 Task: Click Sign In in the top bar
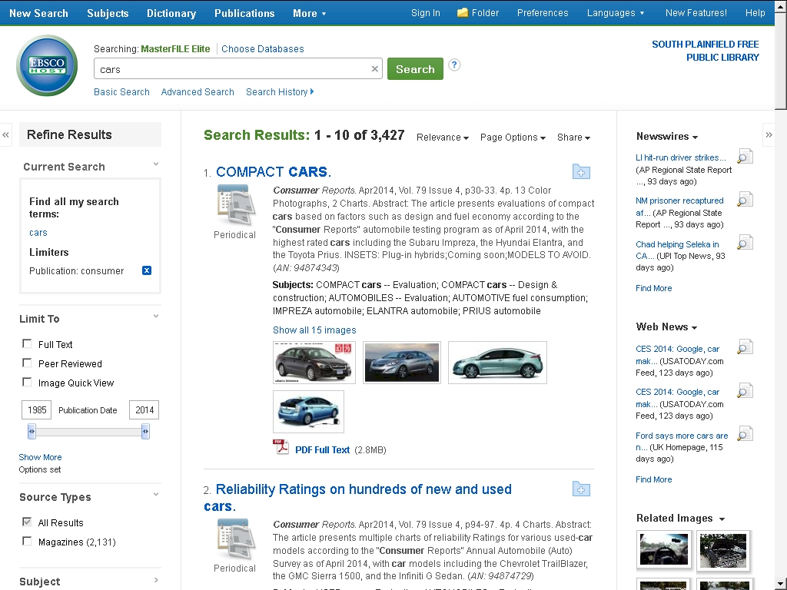pos(426,13)
